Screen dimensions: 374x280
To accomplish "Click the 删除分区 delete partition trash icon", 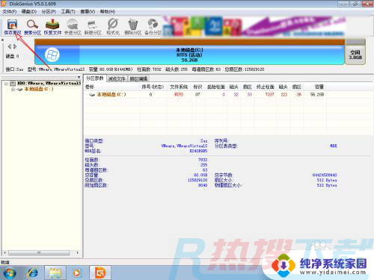I will point(133,27).
